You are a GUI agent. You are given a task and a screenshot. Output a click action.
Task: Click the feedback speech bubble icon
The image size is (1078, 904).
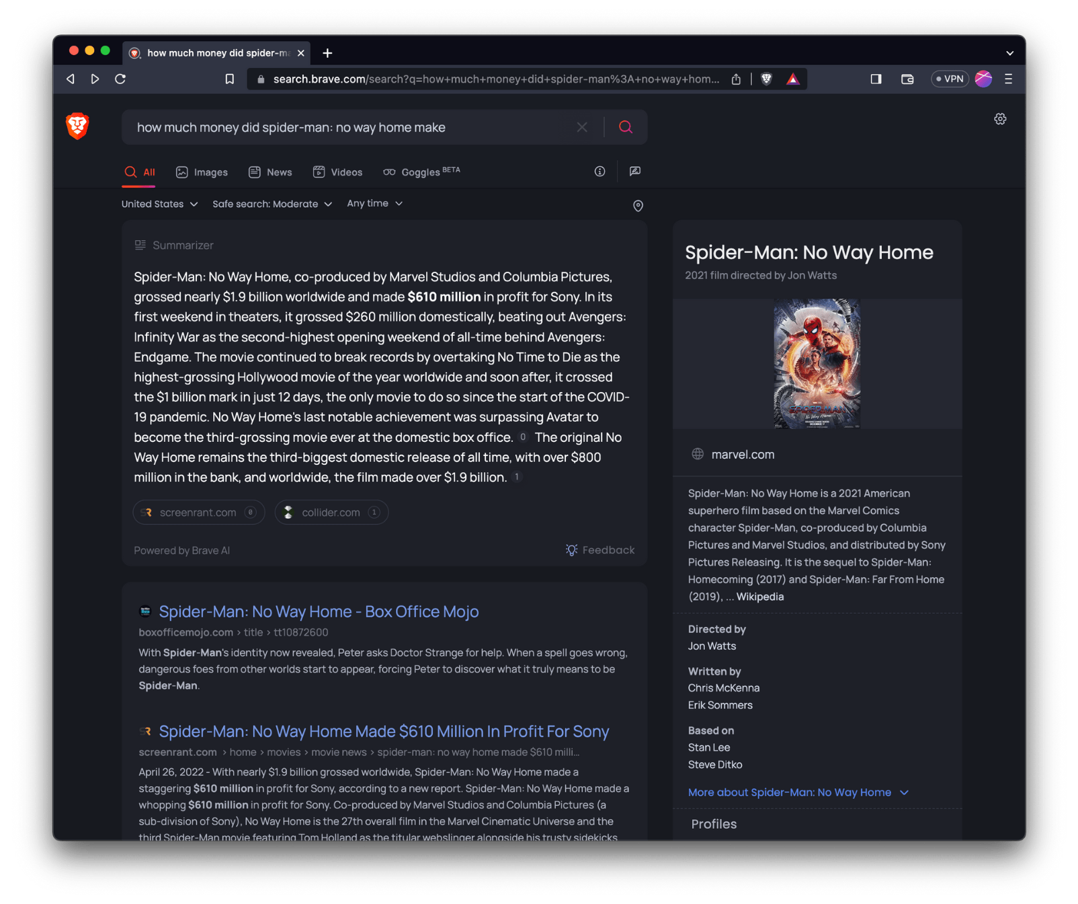click(x=634, y=172)
